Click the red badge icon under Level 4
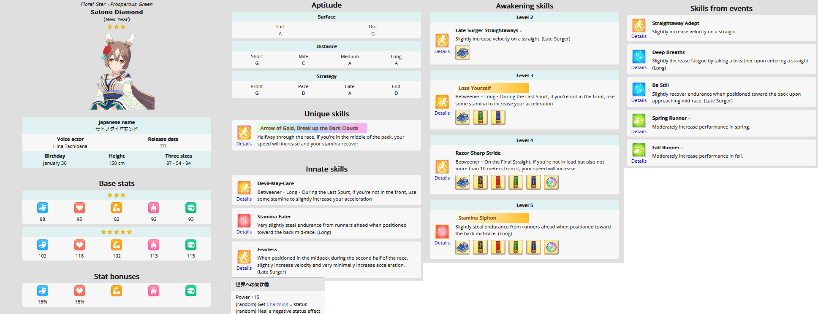The height and width of the screenshot is (314, 818). [x=498, y=182]
